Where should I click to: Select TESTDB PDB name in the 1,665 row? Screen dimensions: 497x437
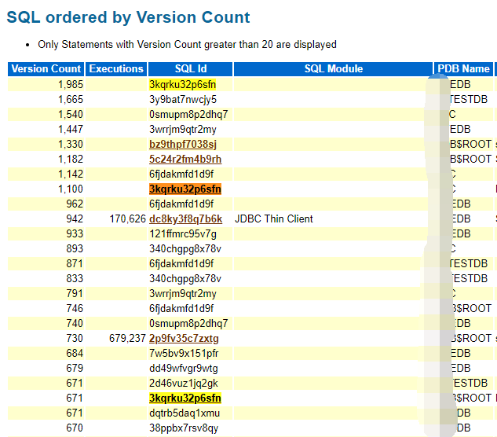pyautogui.click(x=469, y=100)
